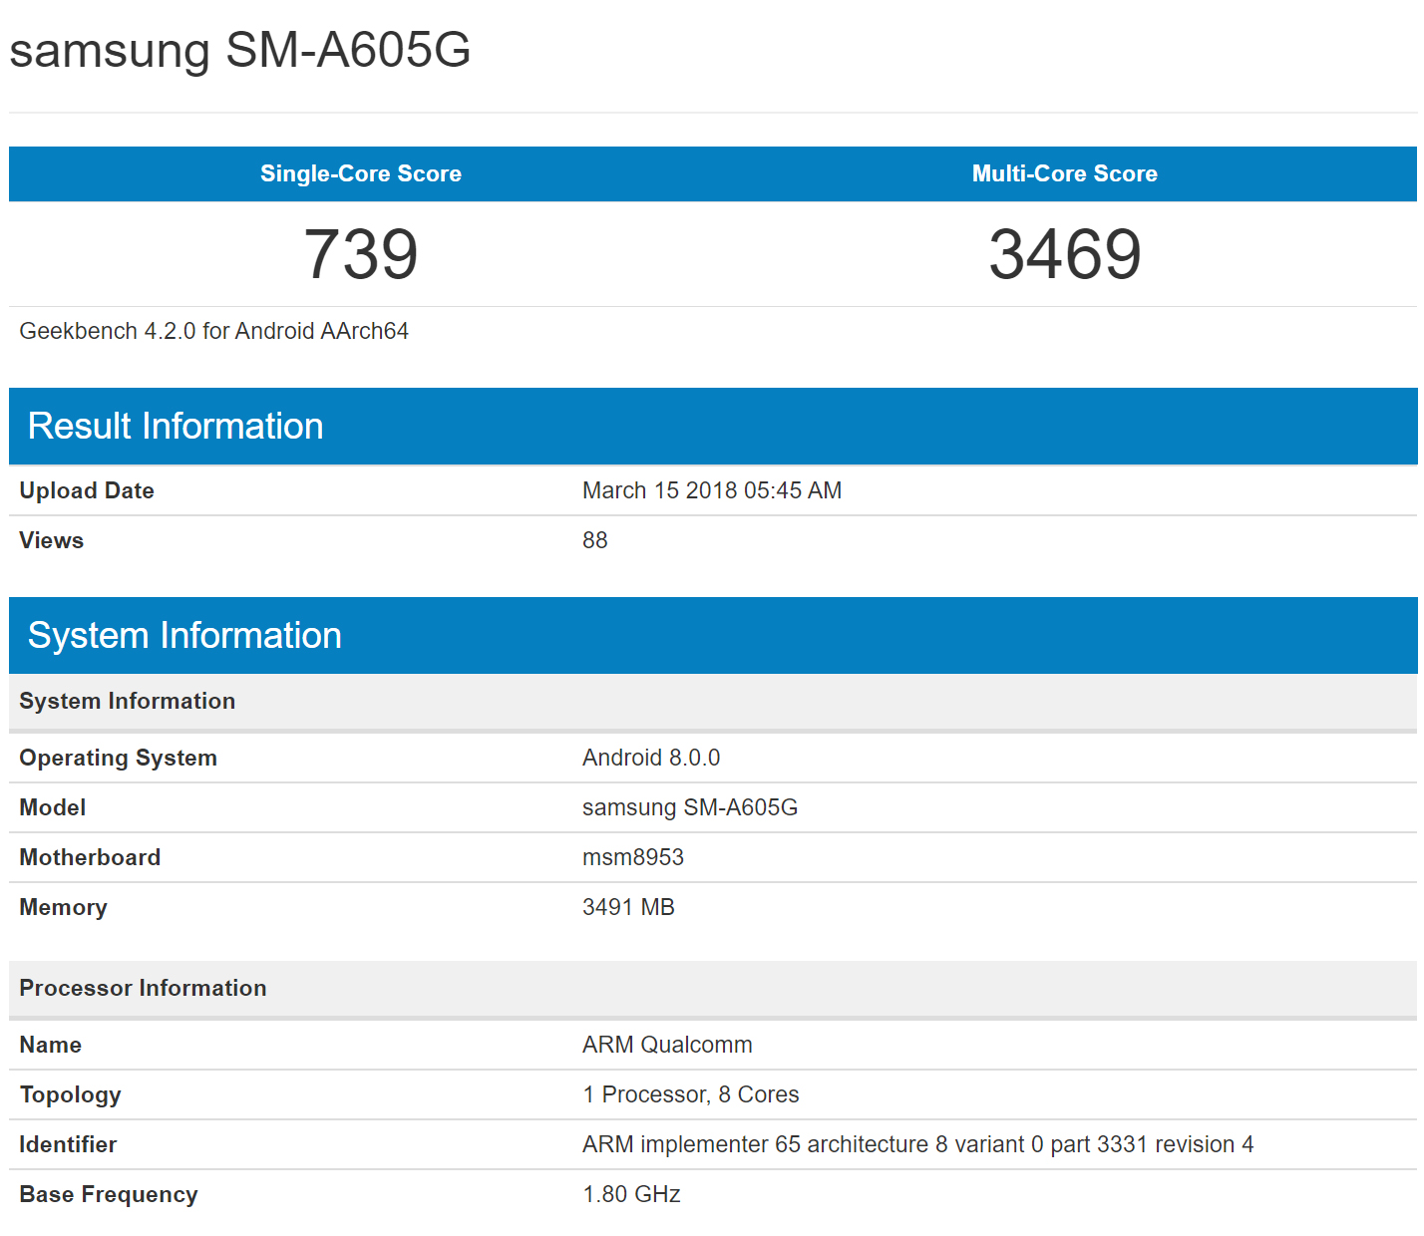Click the Operating System row label
The image size is (1424, 1236).
(118, 758)
